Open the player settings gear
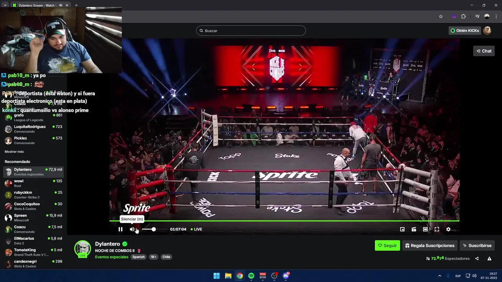 pyautogui.click(x=448, y=229)
